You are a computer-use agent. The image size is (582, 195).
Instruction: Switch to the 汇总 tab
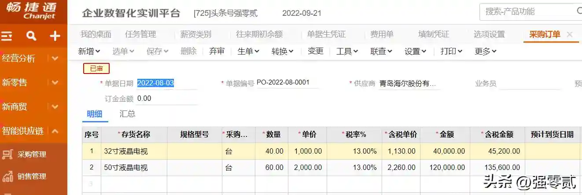[x=127, y=114]
